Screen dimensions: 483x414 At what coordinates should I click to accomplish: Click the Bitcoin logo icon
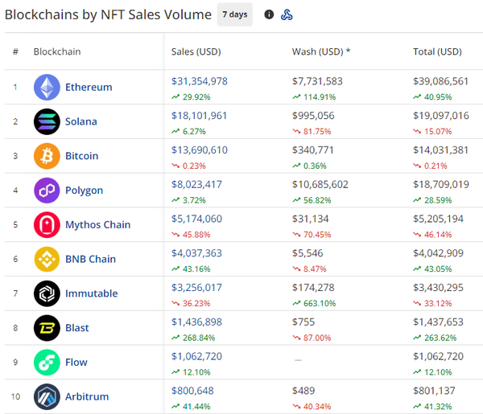click(x=47, y=156)
